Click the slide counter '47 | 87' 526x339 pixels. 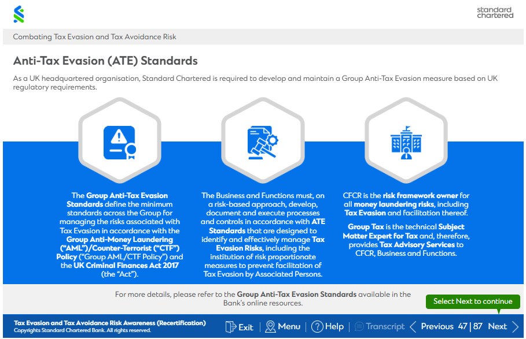470,326
